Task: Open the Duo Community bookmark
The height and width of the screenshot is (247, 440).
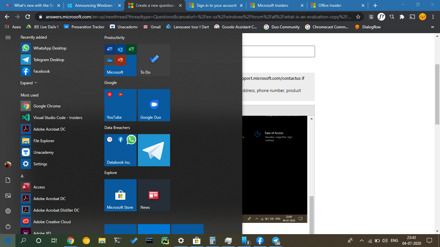Action: tap(282, 27)
